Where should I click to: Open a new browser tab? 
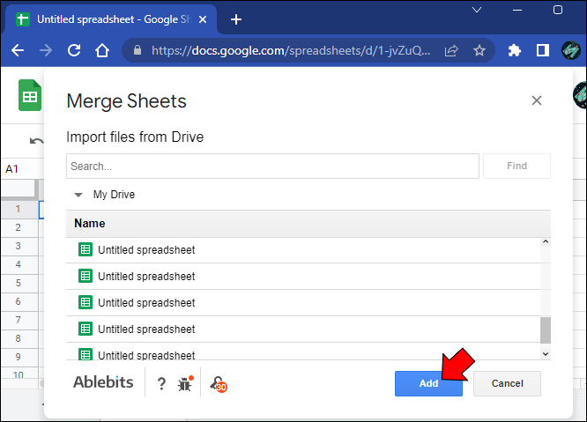pyautogui.click(x=235, y=19)
